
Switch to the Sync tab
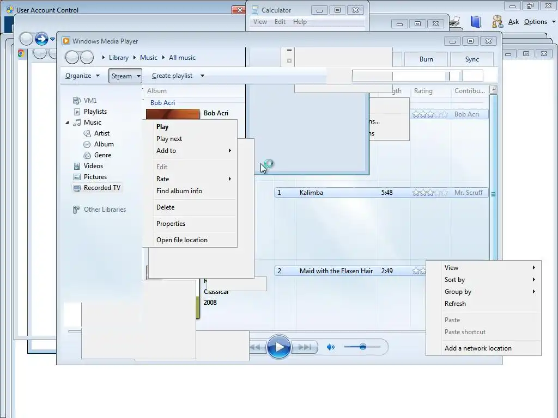click(x=472, y=59)
